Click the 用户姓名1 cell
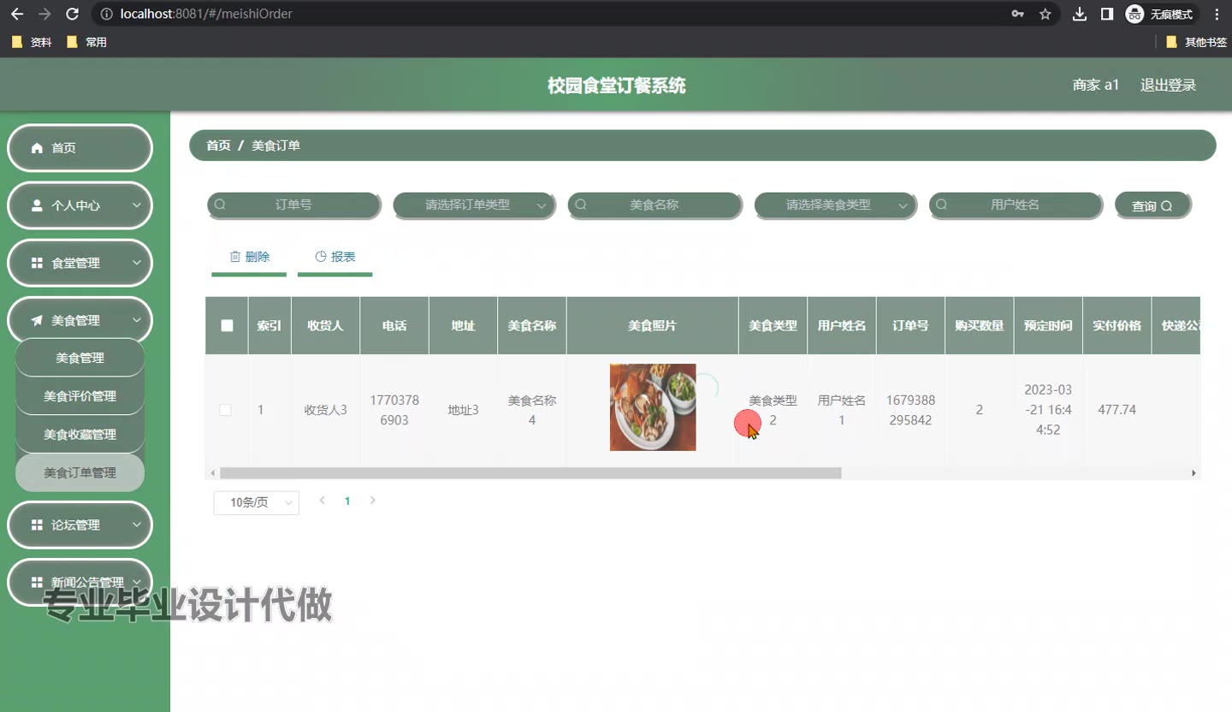This screenshot has width=1232, height=712. [842, 410]
